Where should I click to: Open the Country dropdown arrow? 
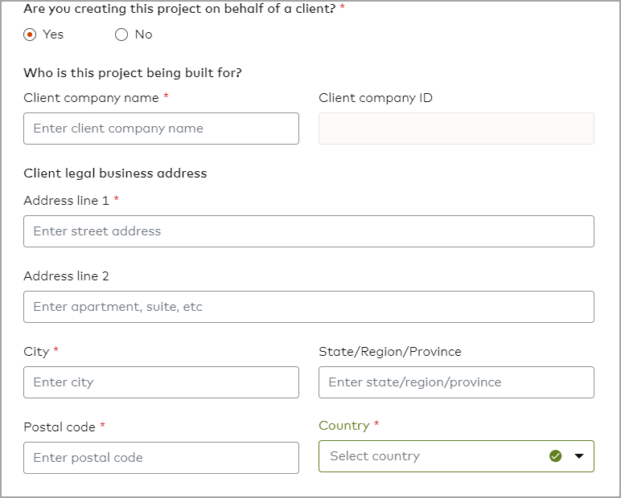point(579,456)
